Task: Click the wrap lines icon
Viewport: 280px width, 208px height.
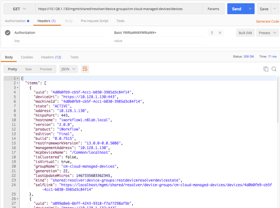Action: click(x=85, y=69)
